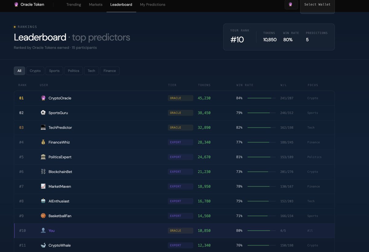Click FinanceWhiz's money bag avatar
This screenshot has width=369, height=252.
coord(43,142)
